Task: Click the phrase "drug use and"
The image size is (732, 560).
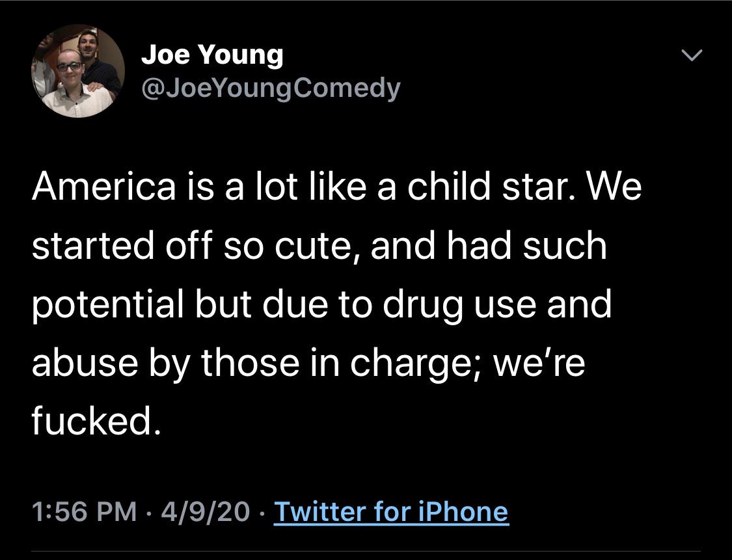Action: (496, 305)
